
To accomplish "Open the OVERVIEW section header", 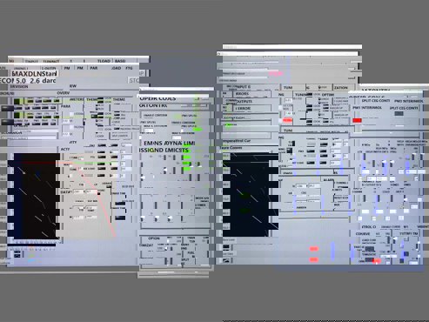I will tap(64, 93).
